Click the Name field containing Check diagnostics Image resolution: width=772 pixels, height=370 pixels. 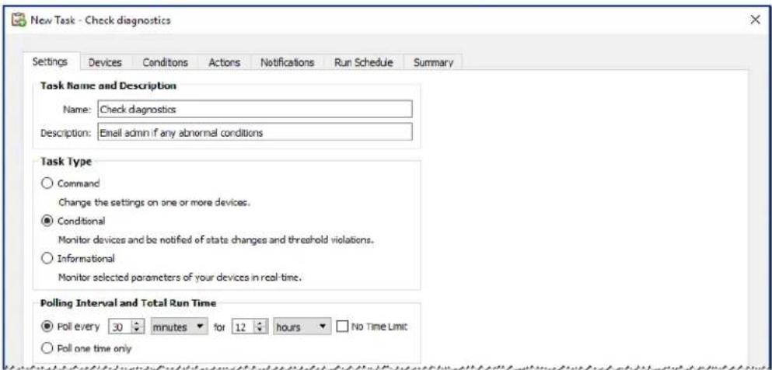click(255, 110)
